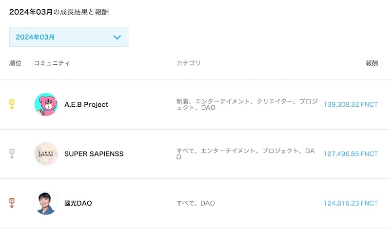Select the 2024年03月 text in month selector
390x232 pixels.
(x=35, y=37)
